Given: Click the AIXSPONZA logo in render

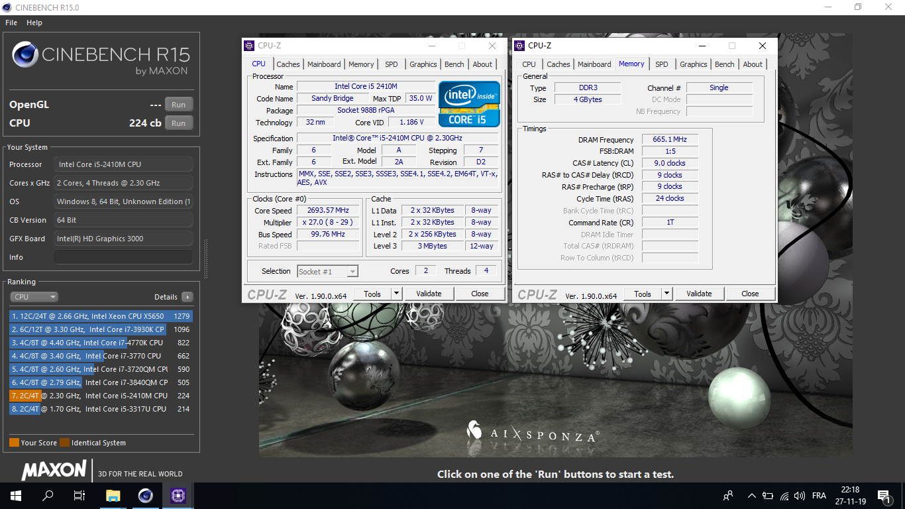Looking at the screenshot, I should pyautogui.click(x=533, y=433).
